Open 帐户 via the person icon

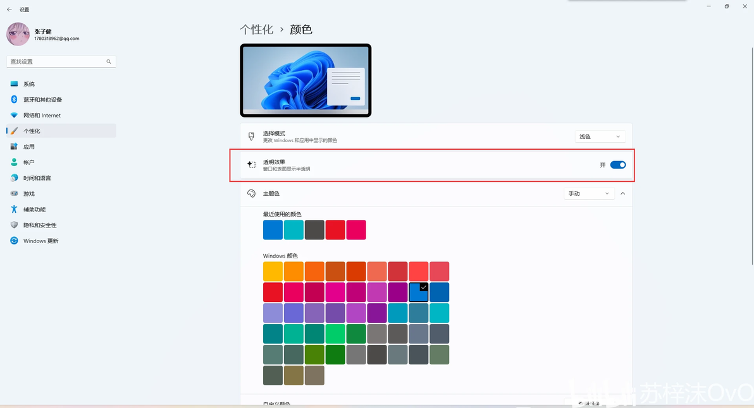[x=14, y=162]
